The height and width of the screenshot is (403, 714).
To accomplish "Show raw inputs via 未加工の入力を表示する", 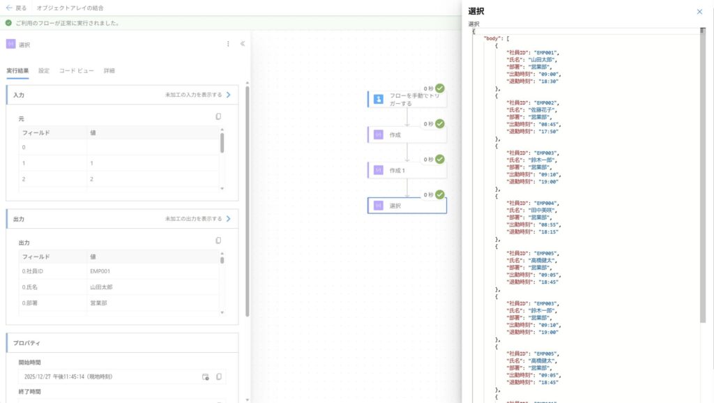I will click(x=197, y=94).
